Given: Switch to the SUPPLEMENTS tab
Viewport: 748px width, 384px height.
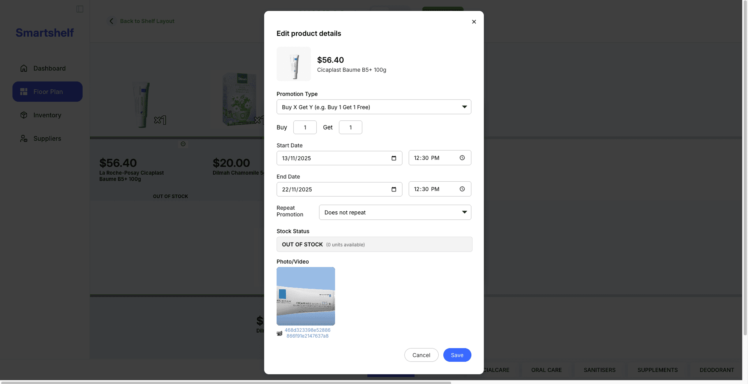Looking at the screenshot, I should pyautogui.click(x=658, y=370).
